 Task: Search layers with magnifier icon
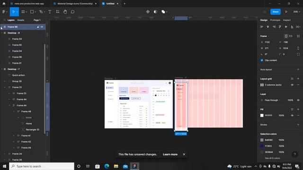coord(4,20)
